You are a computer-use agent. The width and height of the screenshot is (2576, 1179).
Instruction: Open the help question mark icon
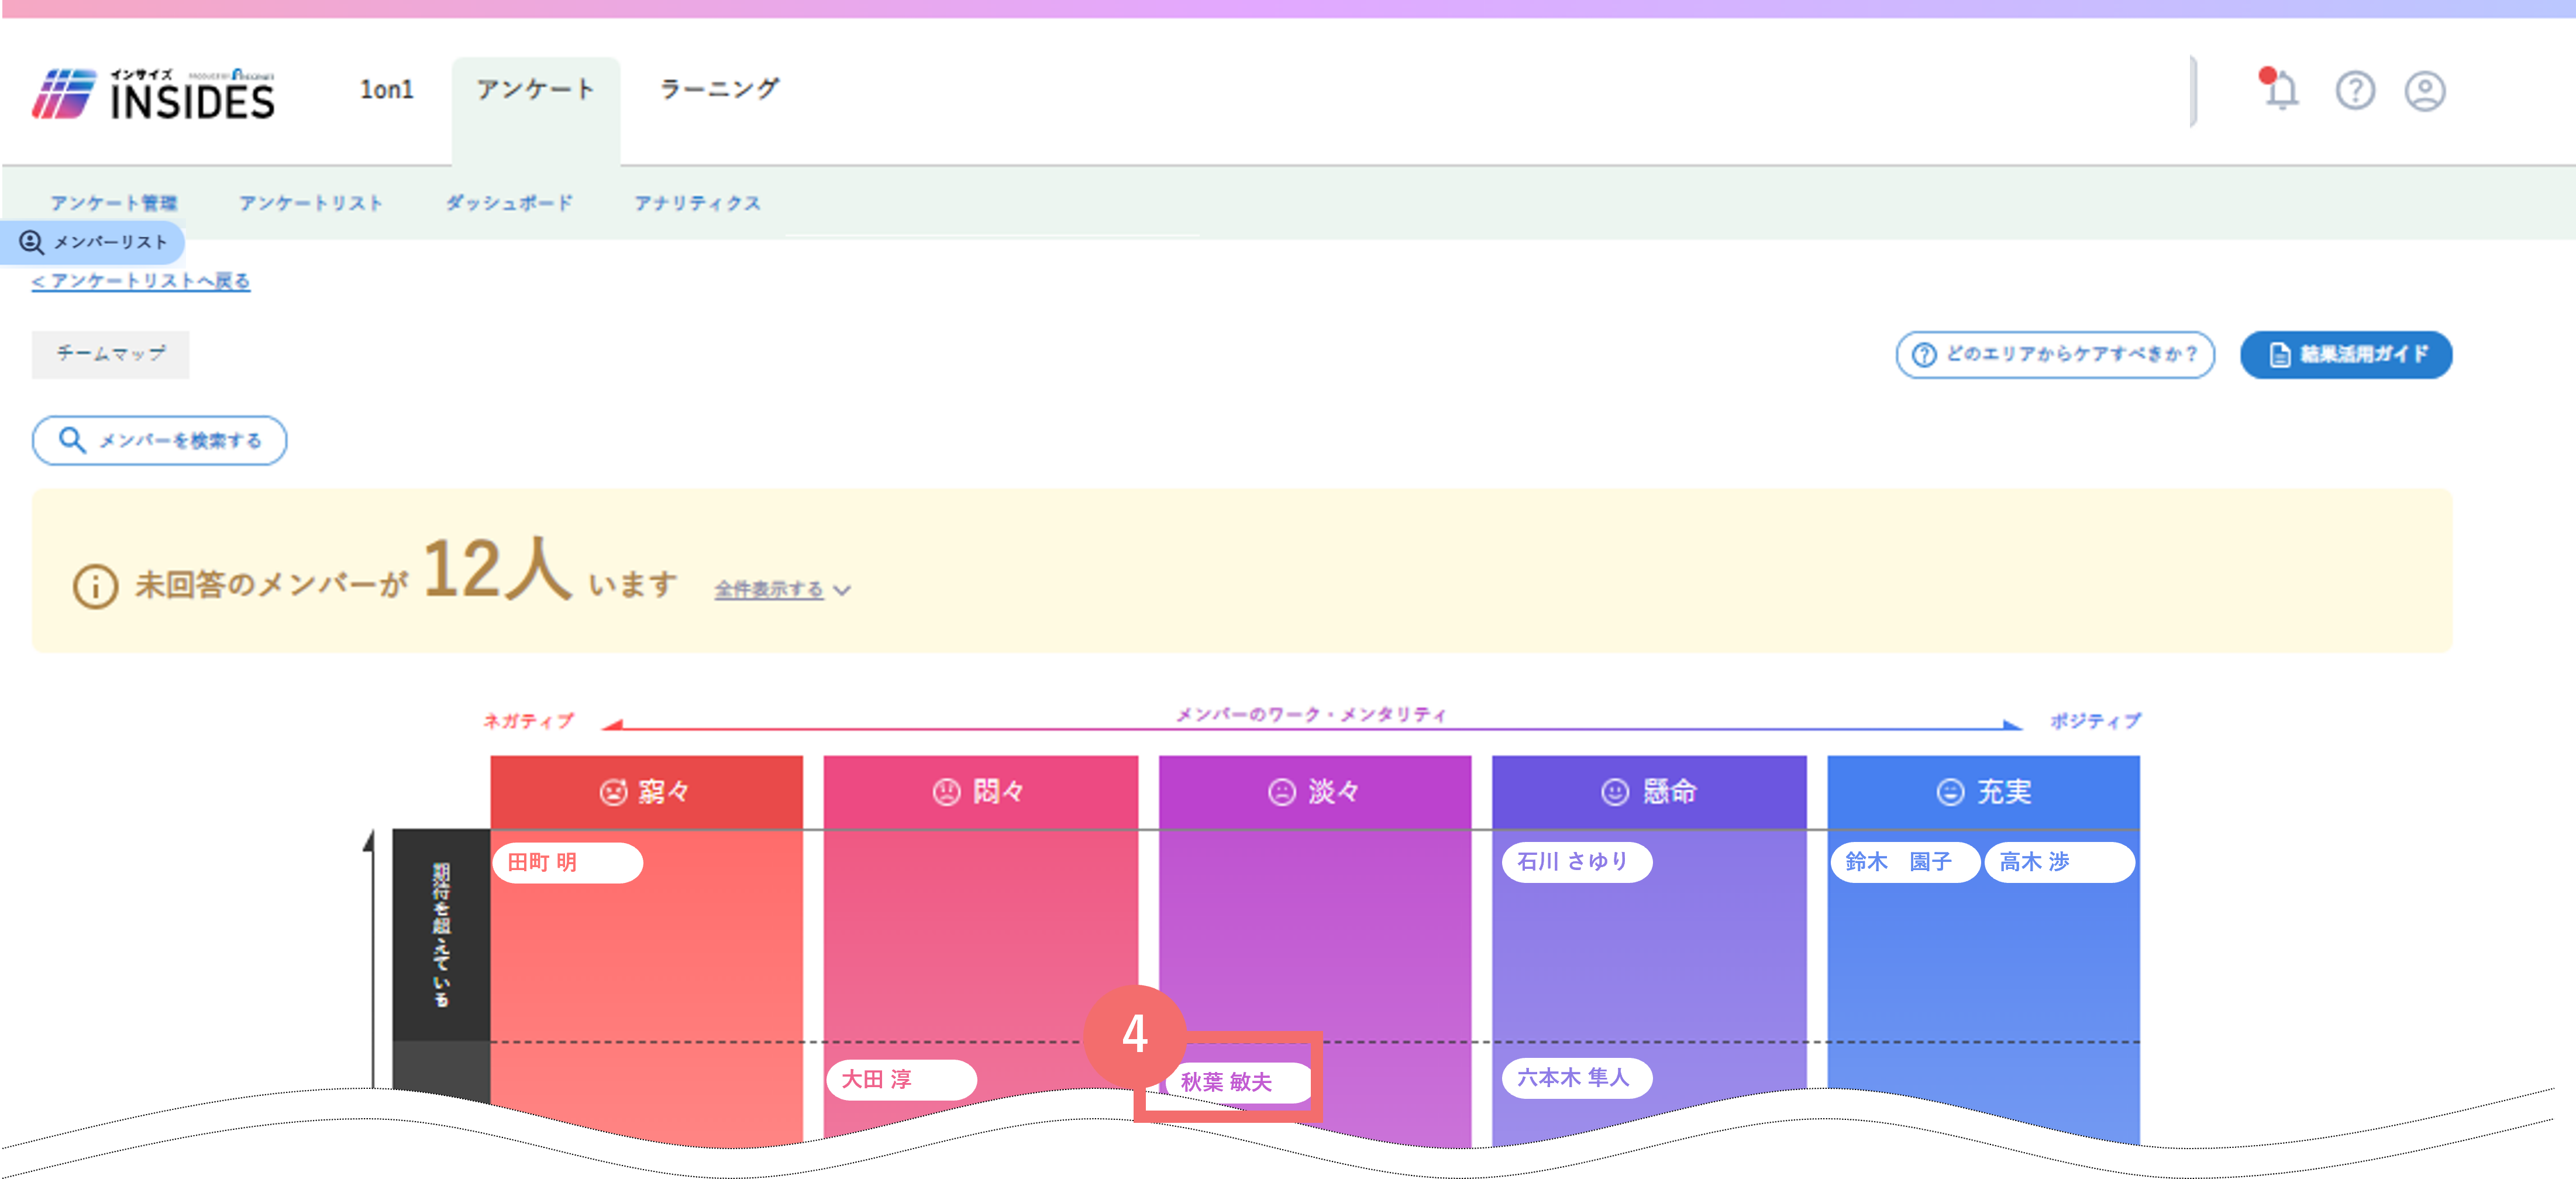pos(2355,91)
